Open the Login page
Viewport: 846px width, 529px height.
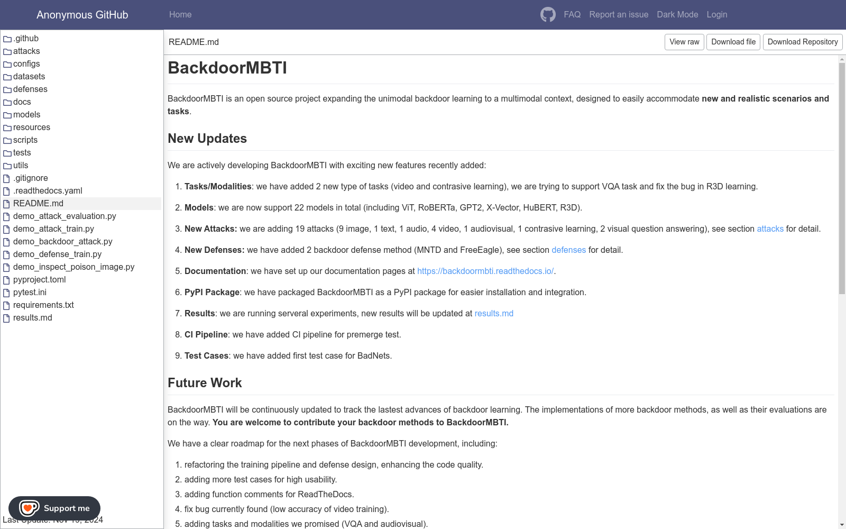[717, 14]
